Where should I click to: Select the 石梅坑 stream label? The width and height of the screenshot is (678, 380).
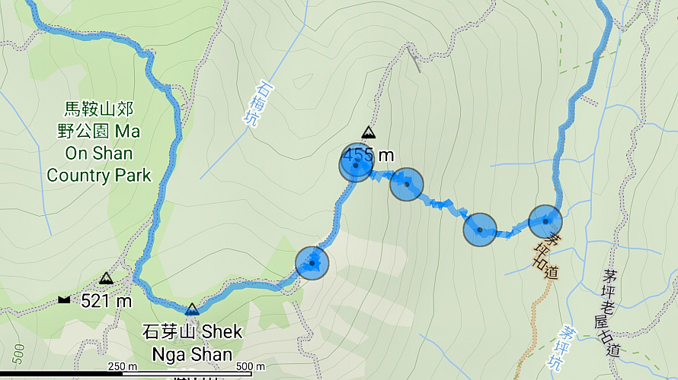click(258, 103)
